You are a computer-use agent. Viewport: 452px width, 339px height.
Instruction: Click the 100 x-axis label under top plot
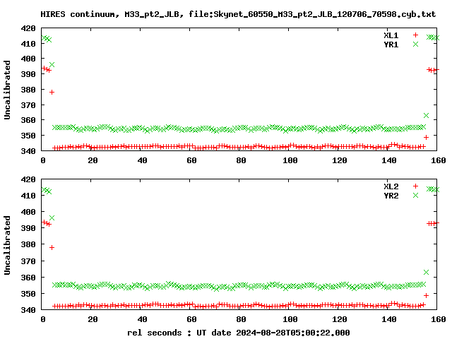tap(290, 160)
